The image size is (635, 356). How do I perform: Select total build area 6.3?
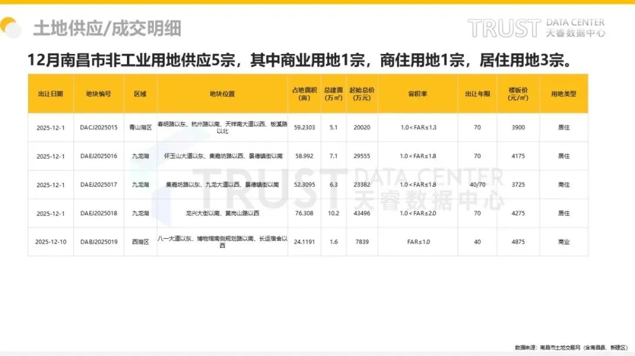pos(333,185)
